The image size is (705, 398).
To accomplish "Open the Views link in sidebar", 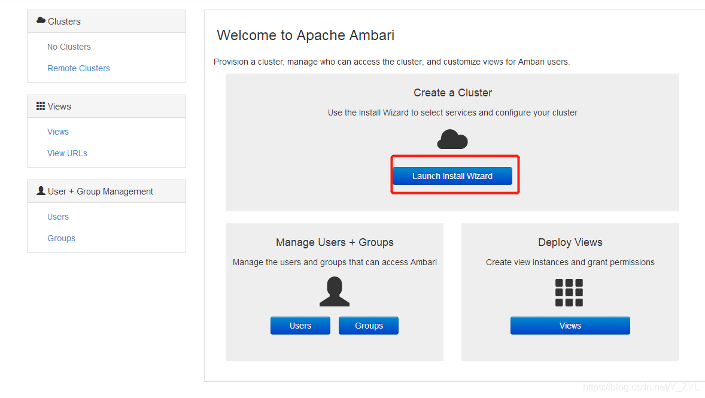I will coord(58,132).
